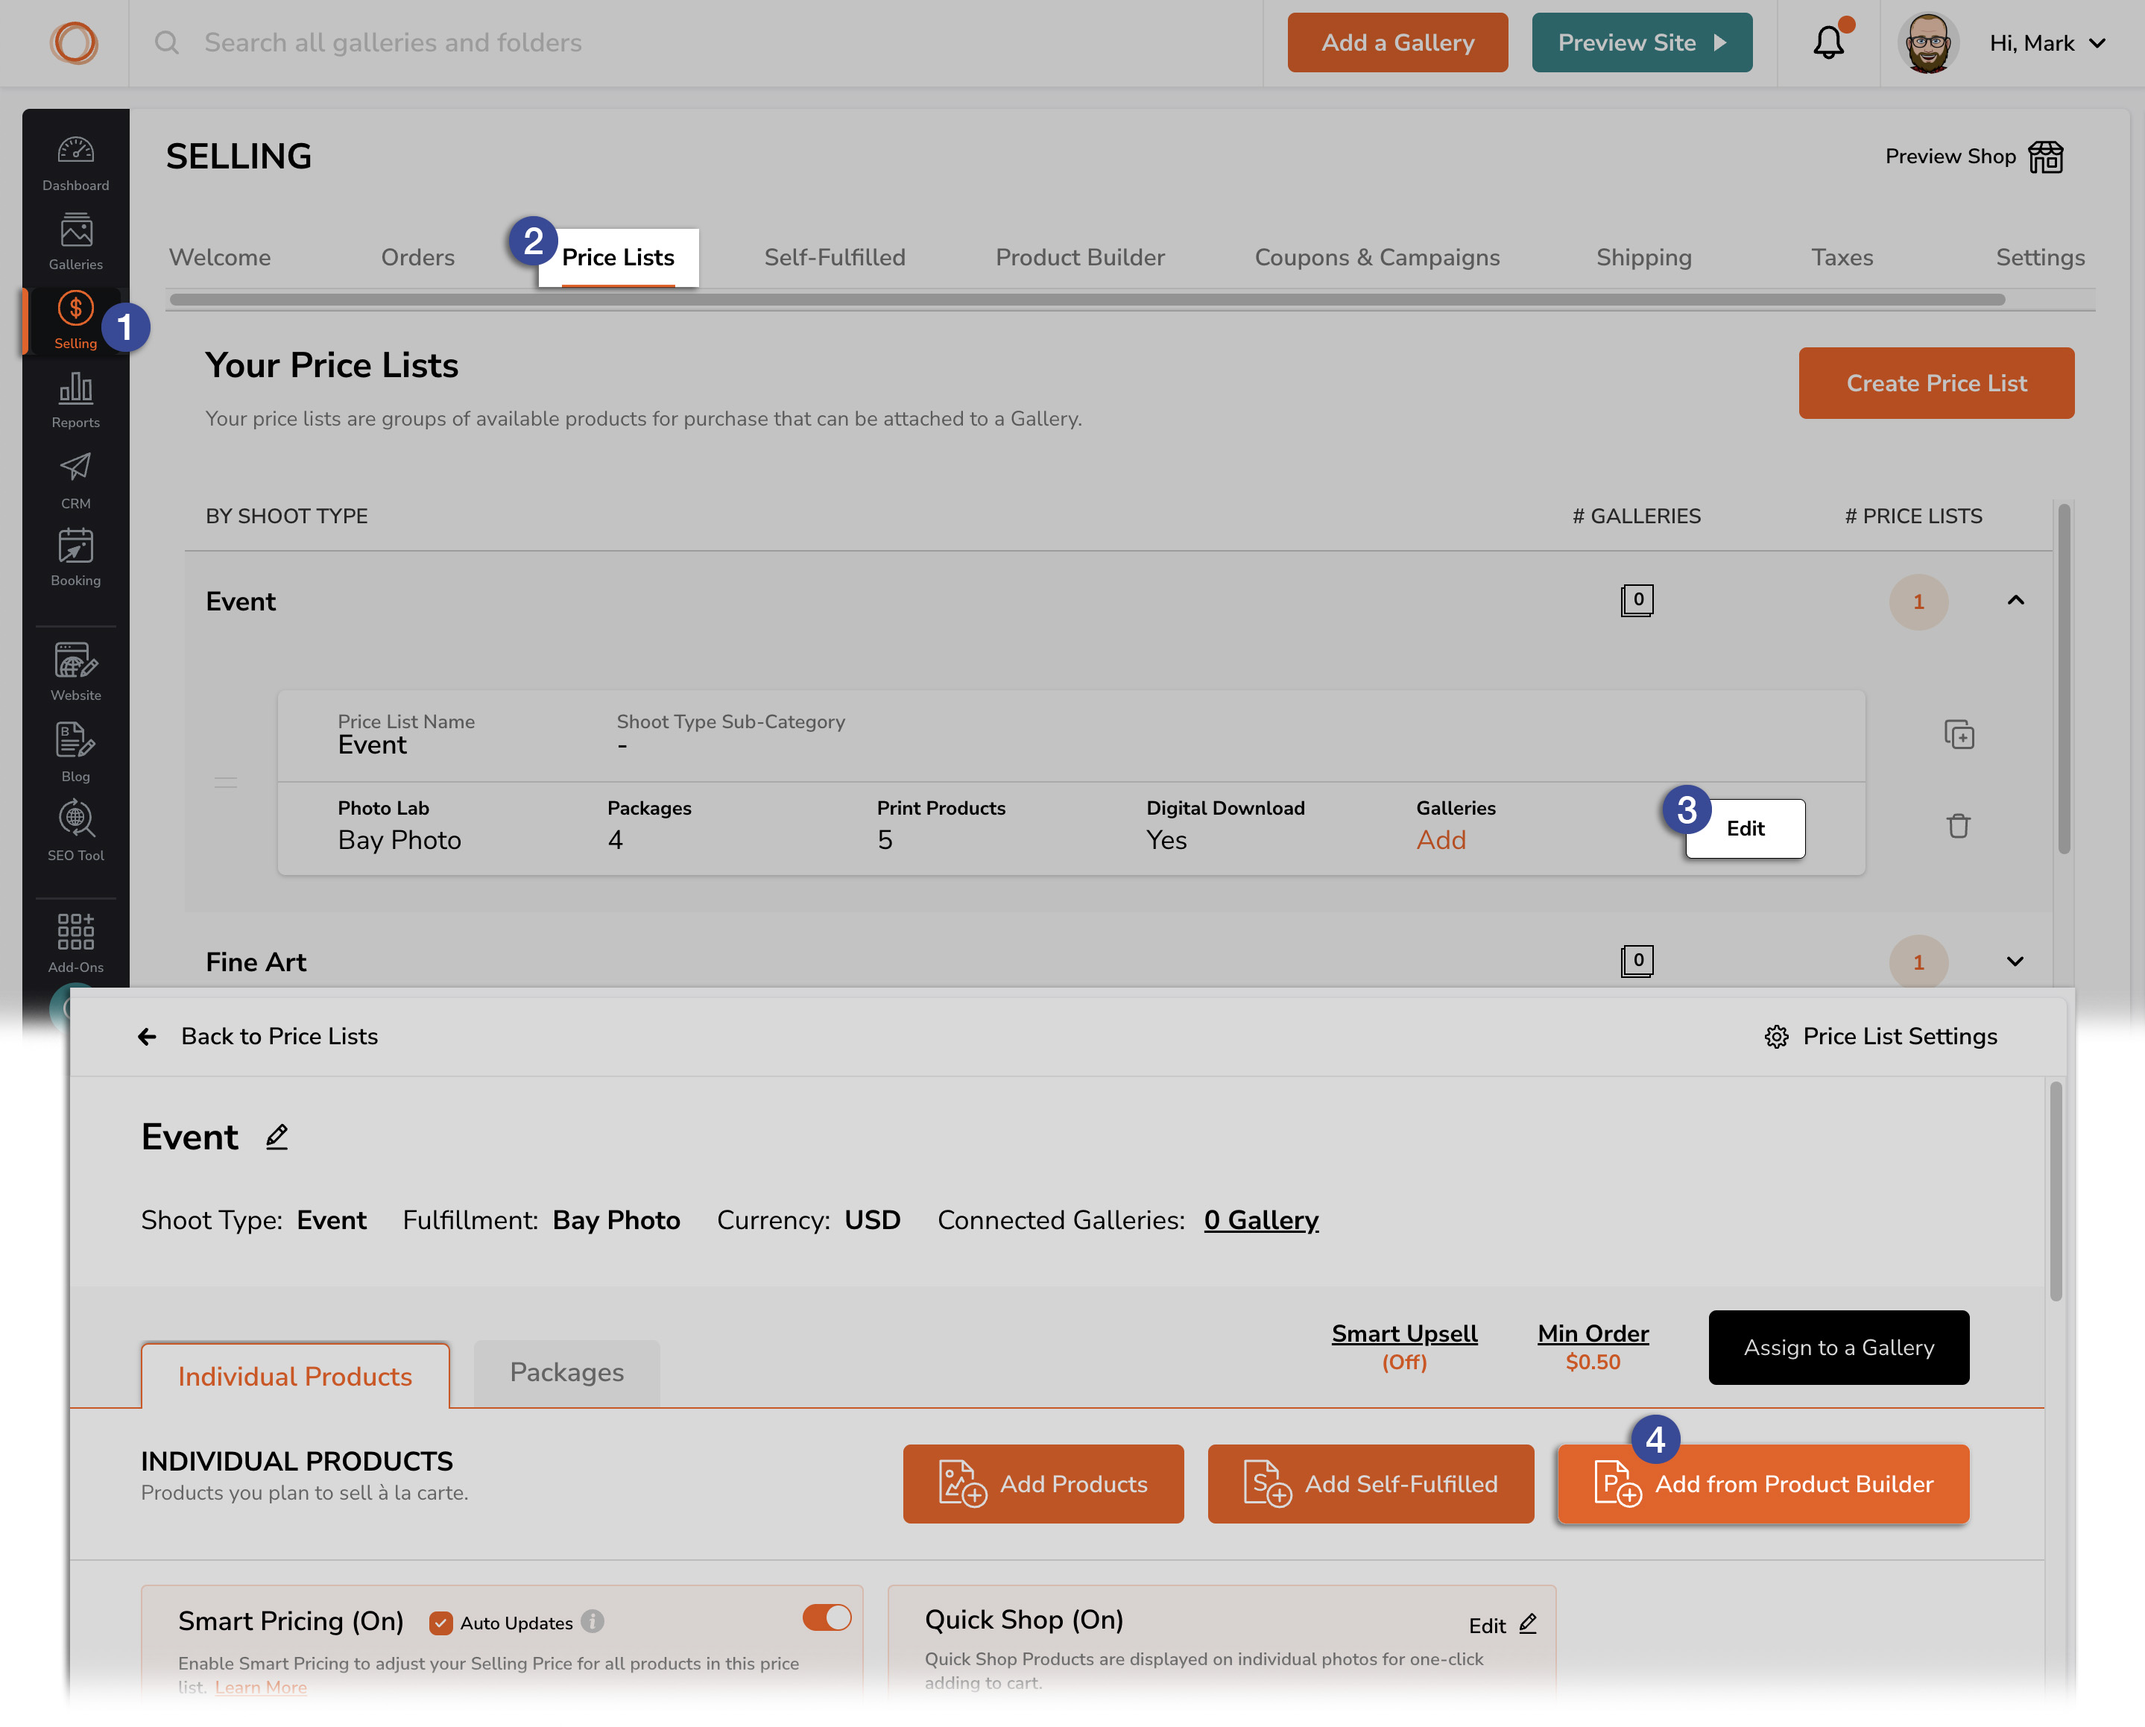
Task: Click the Preview Site button
Action: coord(1642,42)
